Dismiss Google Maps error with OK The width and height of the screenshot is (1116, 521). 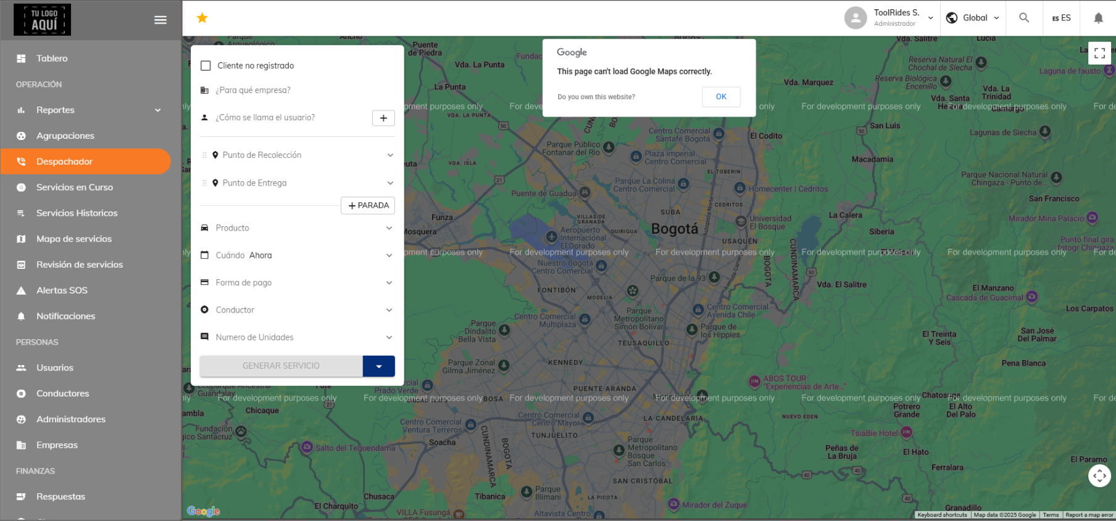click(x=721, y=97)
